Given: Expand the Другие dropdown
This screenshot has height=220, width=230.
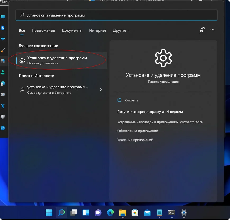Looking at the screenshot, I should click(x=121, y=30).
